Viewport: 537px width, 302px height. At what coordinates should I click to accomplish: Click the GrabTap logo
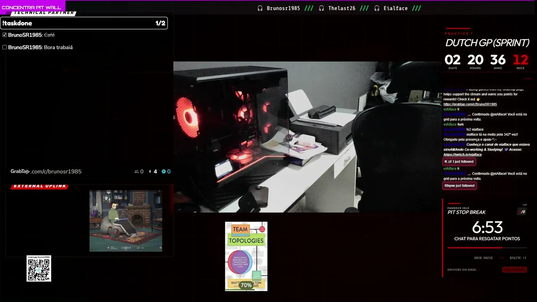tap(20, 172)
